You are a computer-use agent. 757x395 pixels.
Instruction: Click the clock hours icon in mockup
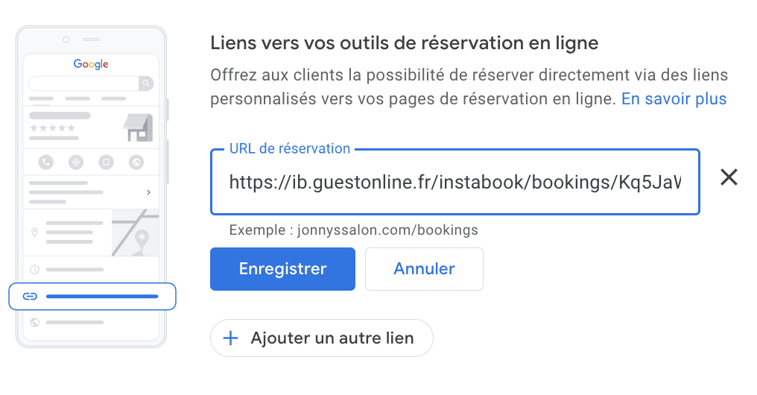(35, 270)
